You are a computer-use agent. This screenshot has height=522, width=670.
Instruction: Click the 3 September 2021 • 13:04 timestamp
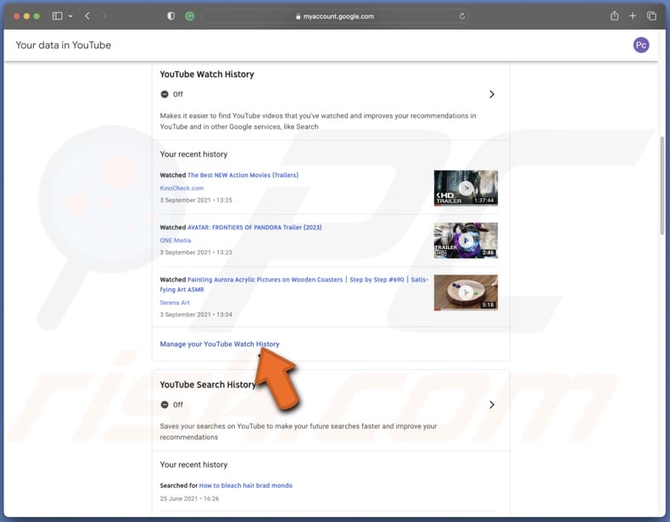point(196,314)
